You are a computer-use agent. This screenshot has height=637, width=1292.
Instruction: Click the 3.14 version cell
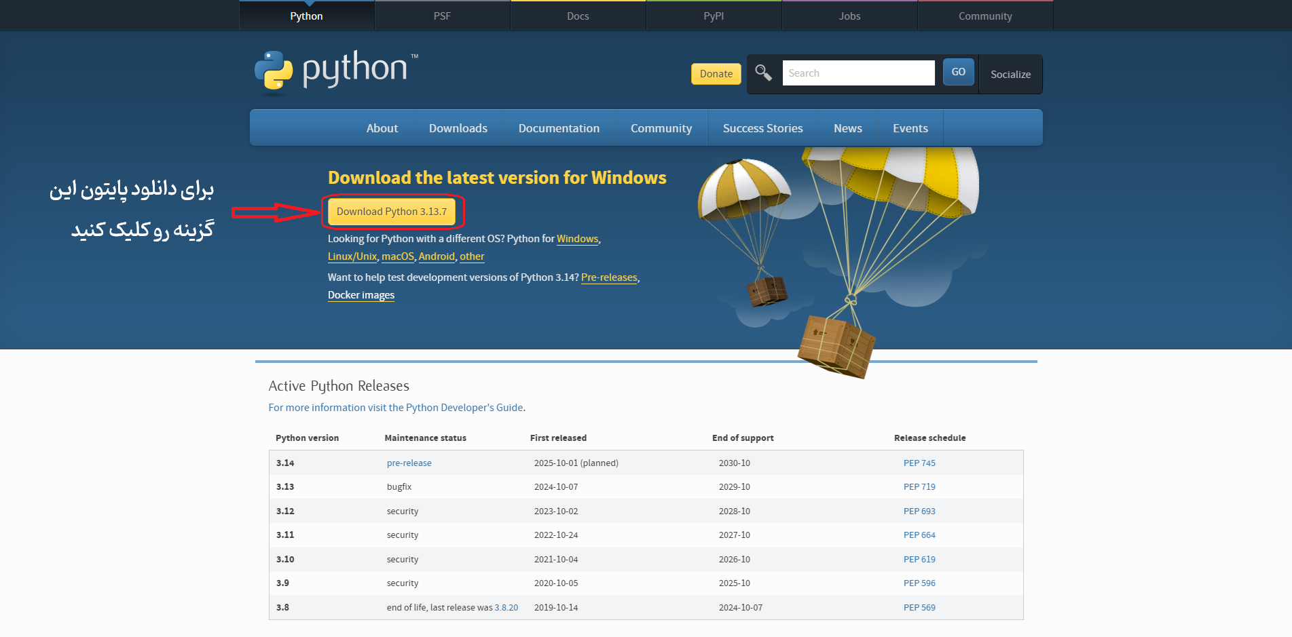click(285, 463)
